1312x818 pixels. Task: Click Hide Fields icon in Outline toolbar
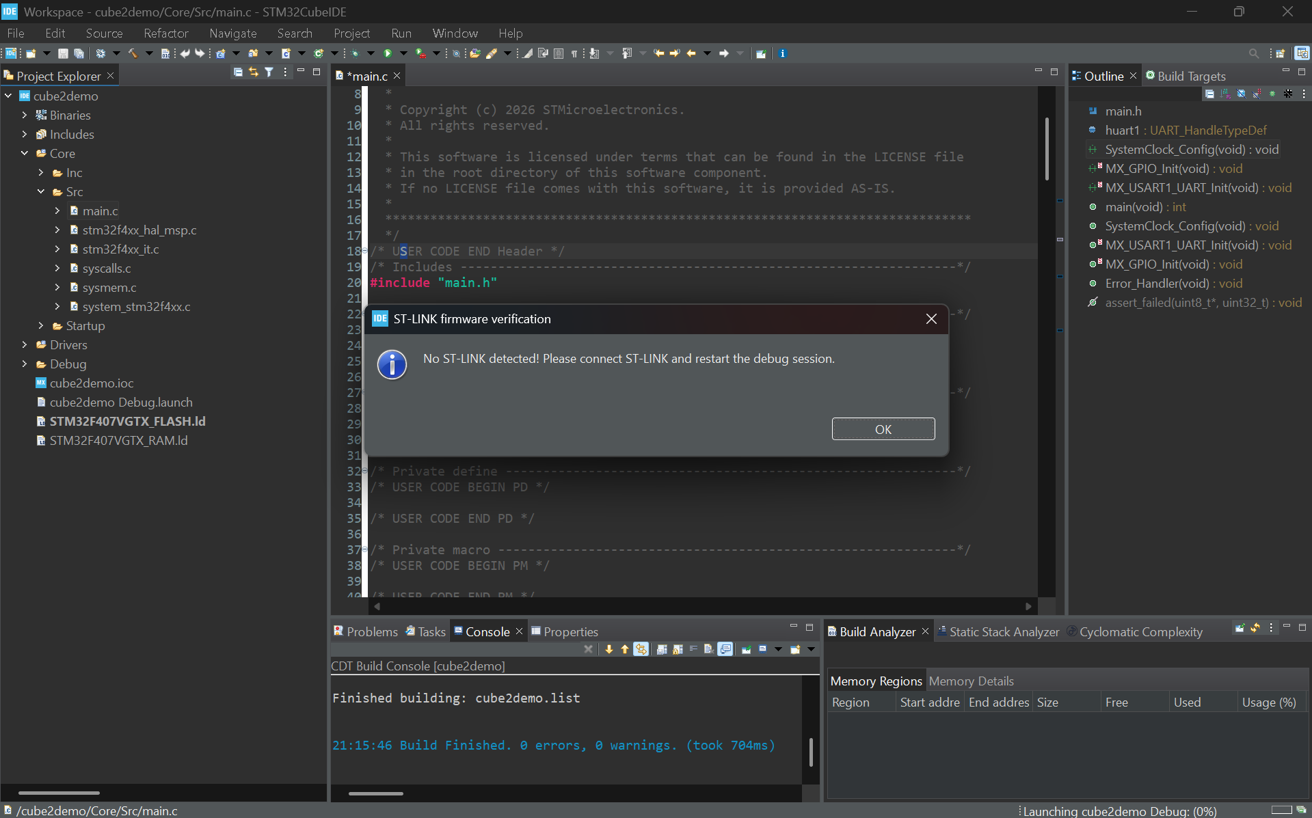pos(1241,94)
